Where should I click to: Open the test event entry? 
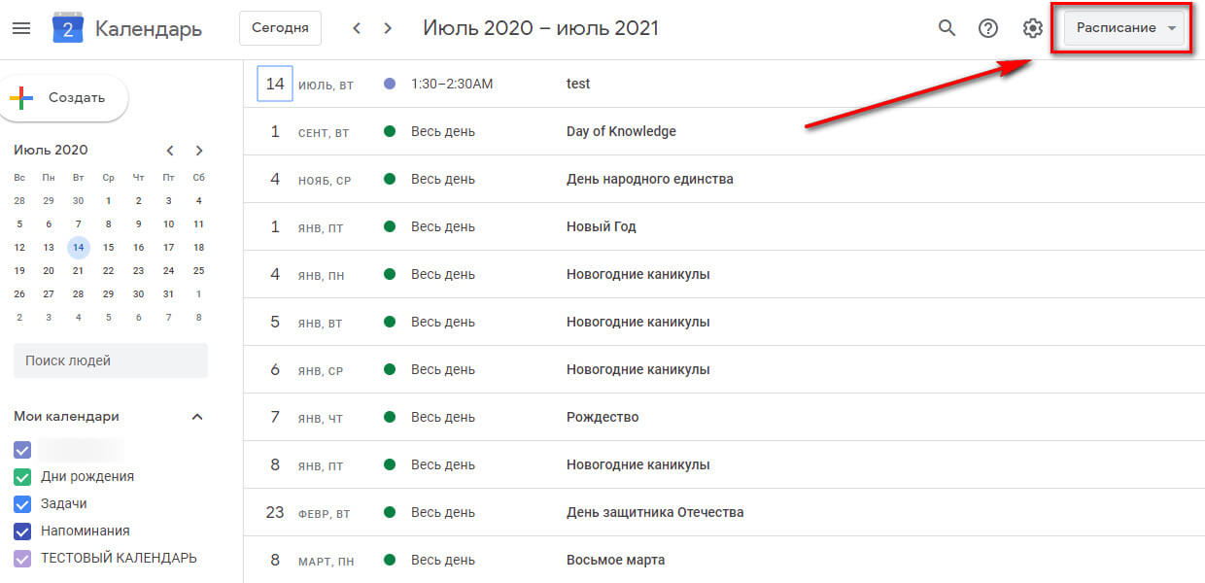[x=577, y=84]
